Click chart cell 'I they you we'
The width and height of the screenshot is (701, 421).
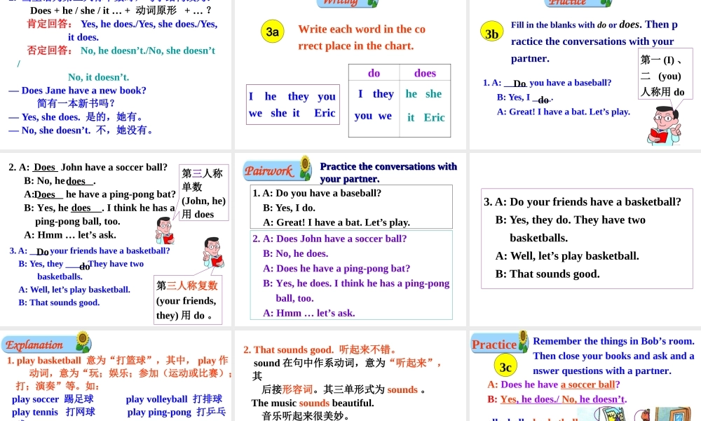point(374,109)
